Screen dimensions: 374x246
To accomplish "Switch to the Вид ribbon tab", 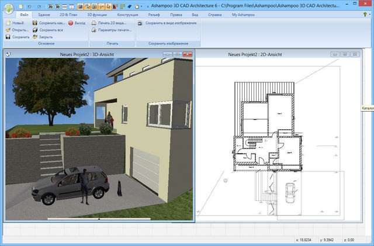I will point(195,15).
